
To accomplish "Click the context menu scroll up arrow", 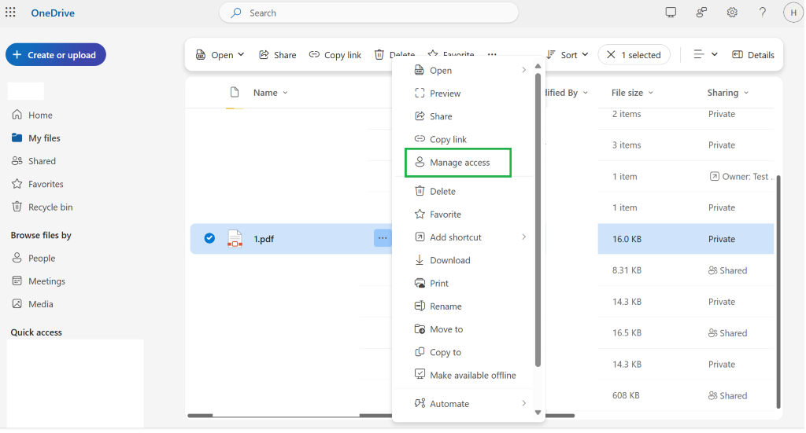I will (538, 66).
